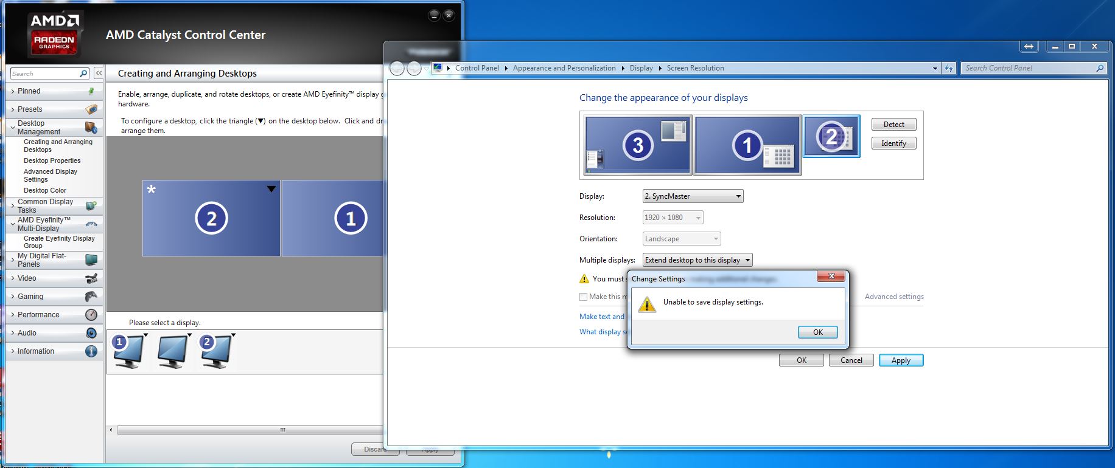Open Desktop Color in sidebar

coord(45,190)
